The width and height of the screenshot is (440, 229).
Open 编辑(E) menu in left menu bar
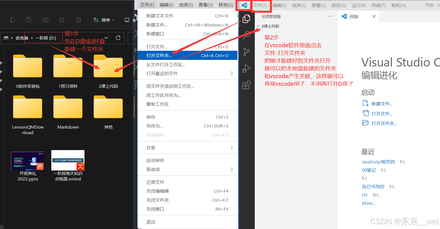click(x=166, y=5)
